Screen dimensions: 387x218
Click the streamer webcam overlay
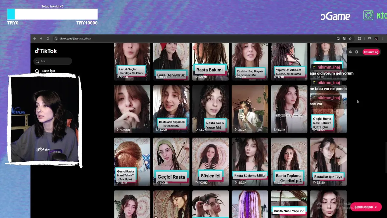pyautogui.click(x=44, y=120)
